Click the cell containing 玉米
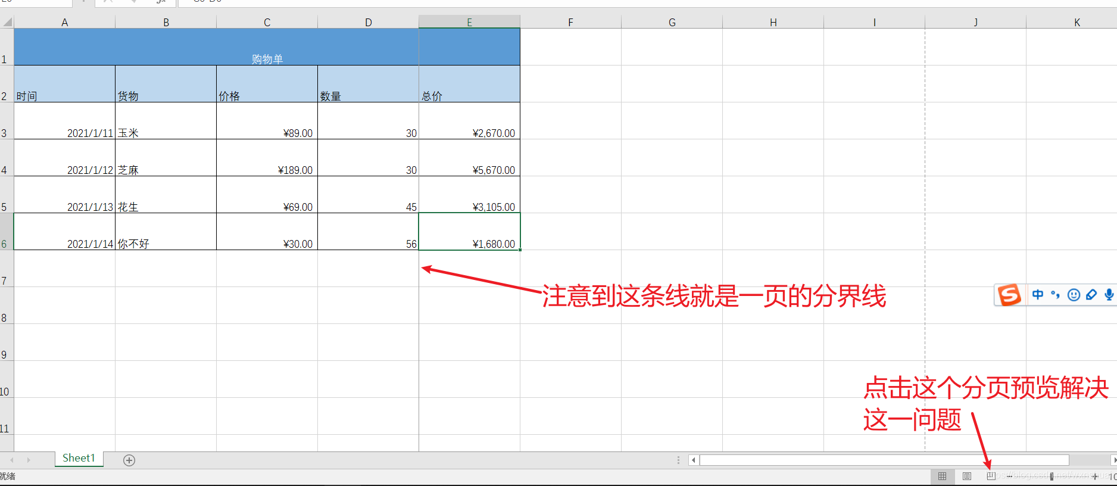Screen dimensions: 1117x486 click(166, 121)
